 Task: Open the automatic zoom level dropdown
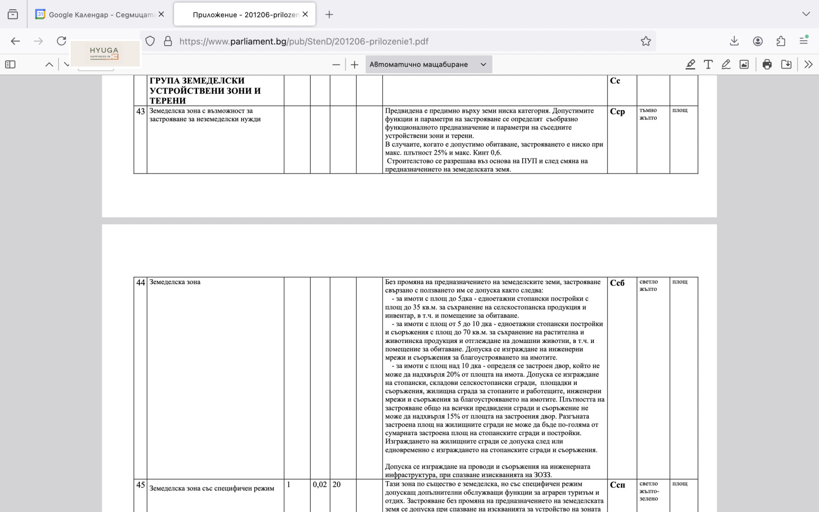[428, 65]
